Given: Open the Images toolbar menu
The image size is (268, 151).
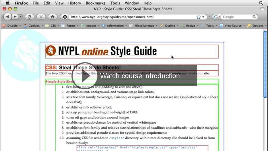Looking at the screenshot, I should click(x=93, y=26).
